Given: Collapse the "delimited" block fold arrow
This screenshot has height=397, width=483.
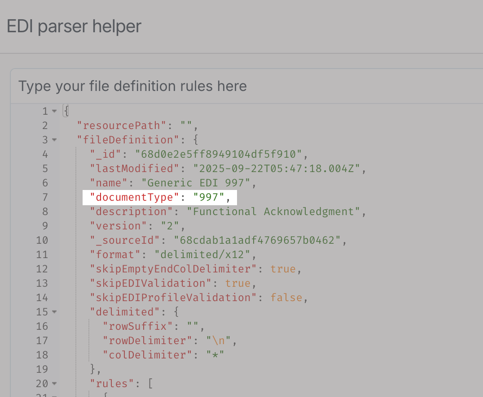Looking at the screenshot, I should click(x=54, y=312).
